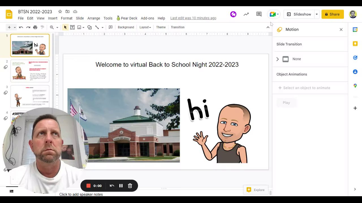This screenshot has width=362, height=203.
Task: Open the Edit menu
Action: (x=30, y=18)
